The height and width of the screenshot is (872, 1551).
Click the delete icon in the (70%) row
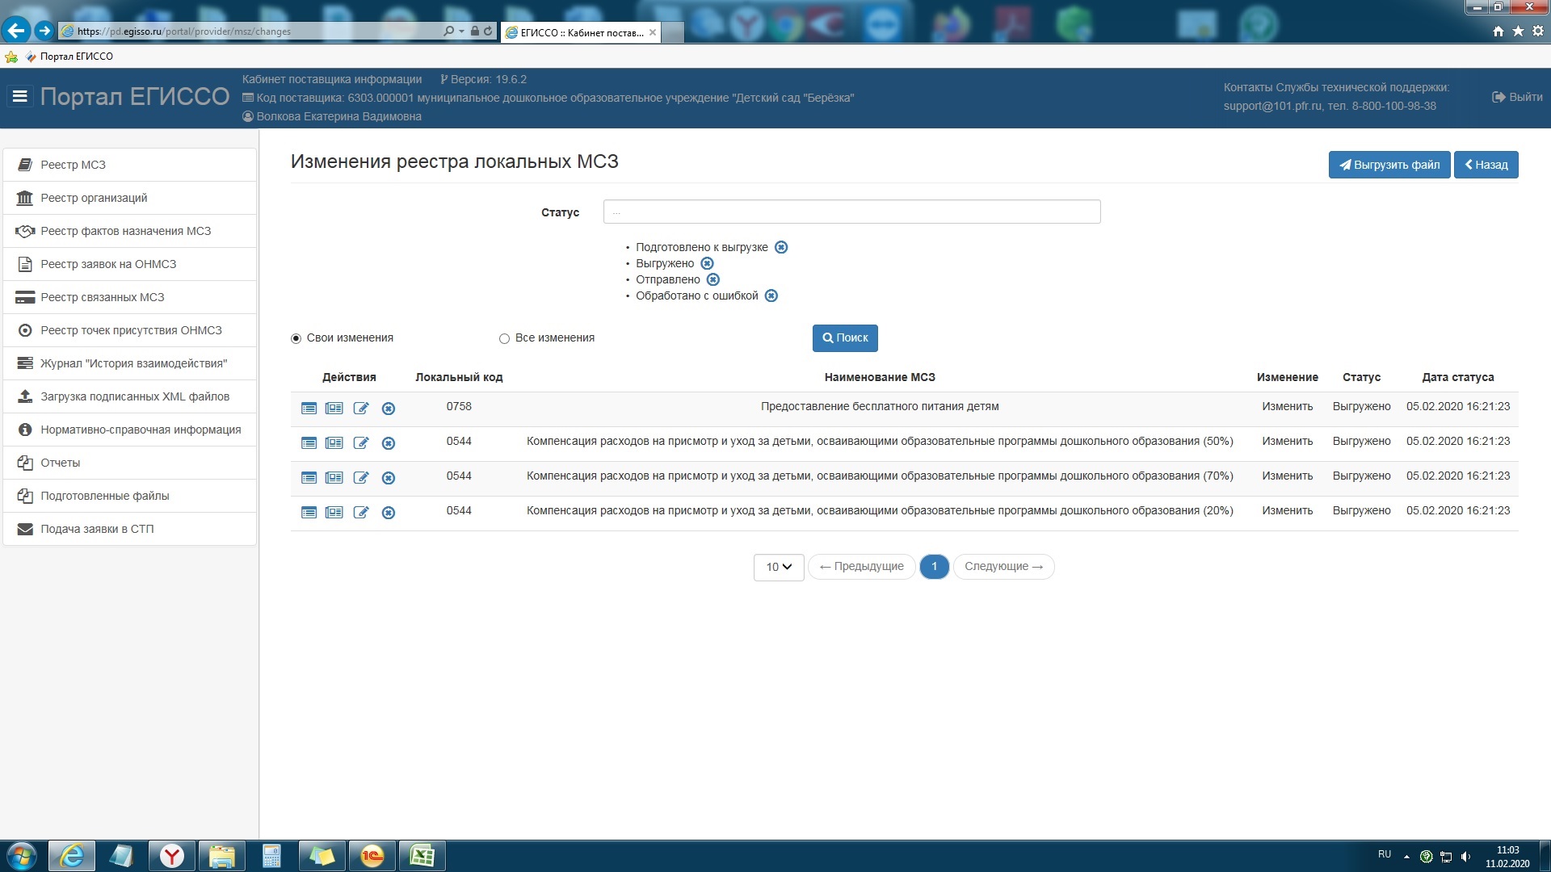coord(389,478)
